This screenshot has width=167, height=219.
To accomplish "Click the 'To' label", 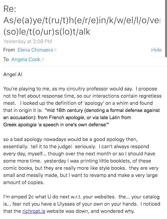I will click(6, 59).
